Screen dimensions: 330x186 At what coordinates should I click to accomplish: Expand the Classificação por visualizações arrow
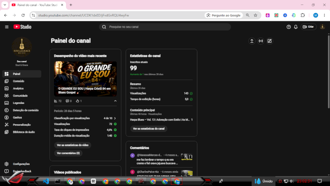115,118
